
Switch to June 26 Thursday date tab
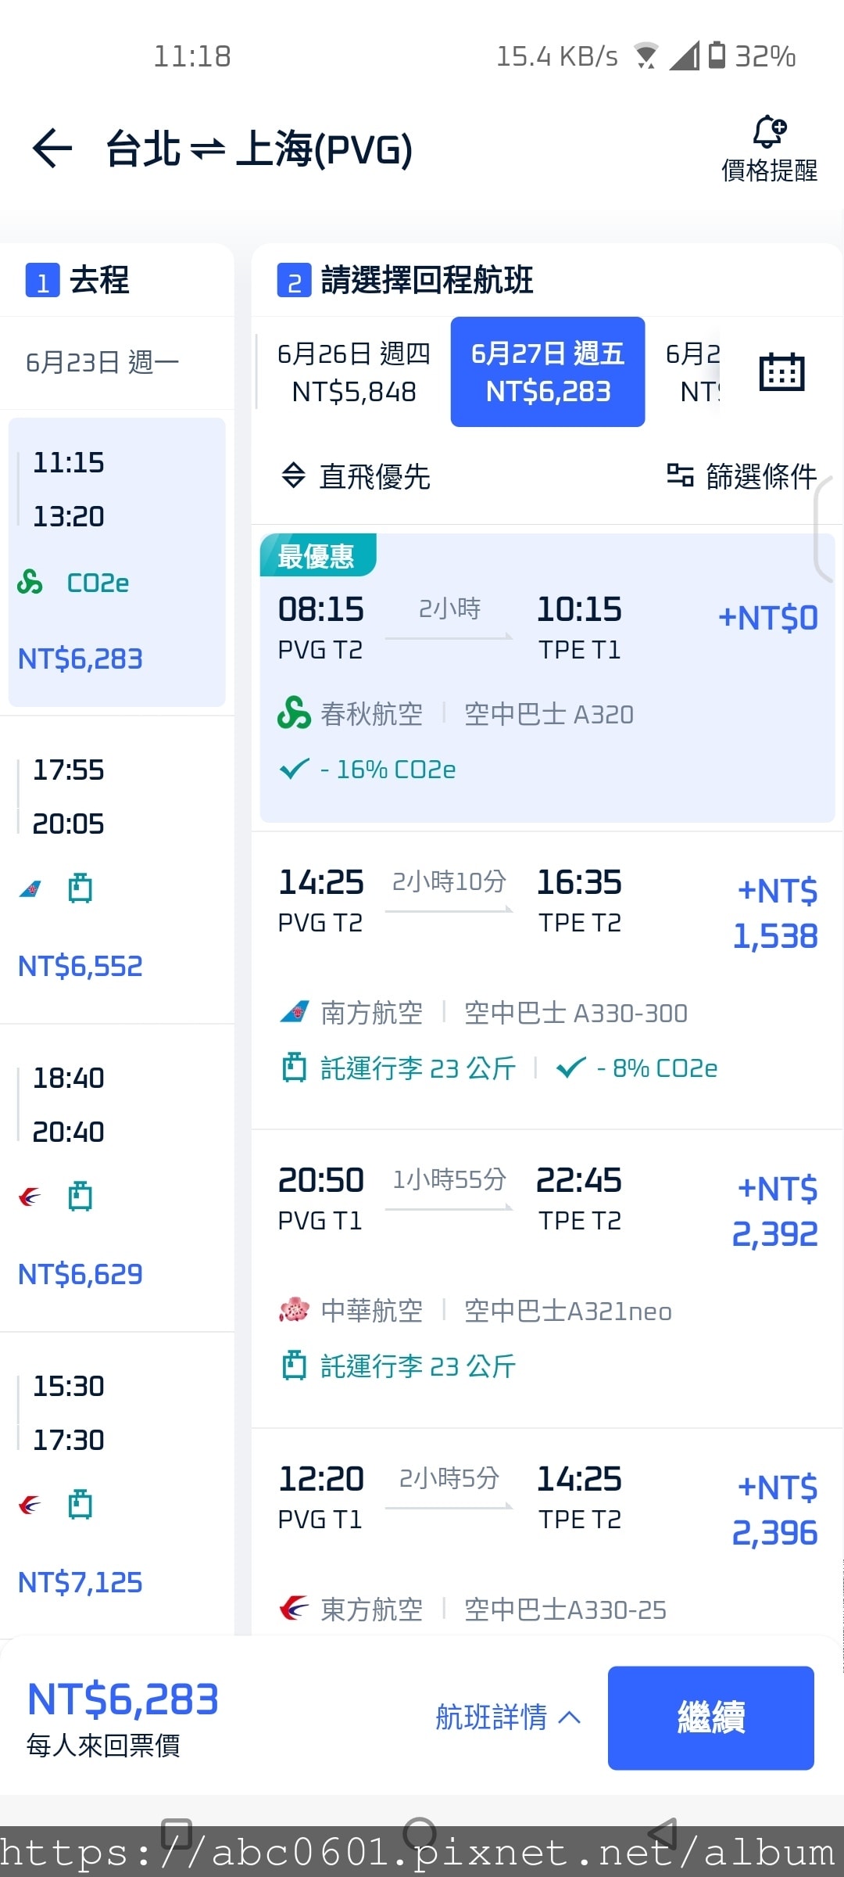coord(354,372)
